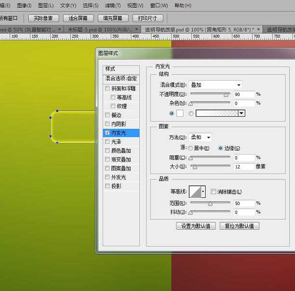
Task: Click the 杂色 slider handle
Action: [191, 104]
